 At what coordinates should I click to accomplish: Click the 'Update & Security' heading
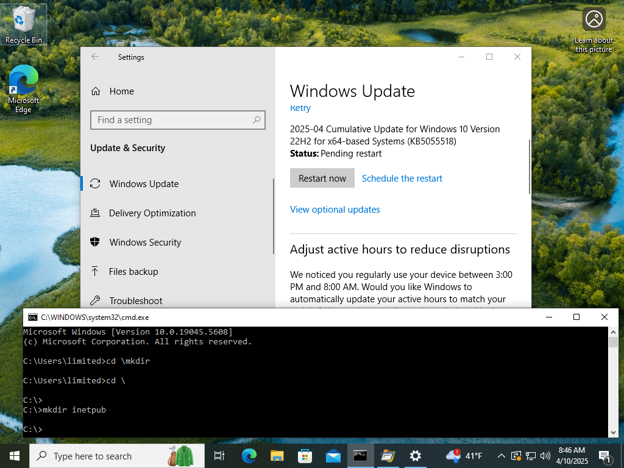pos(128,148)
